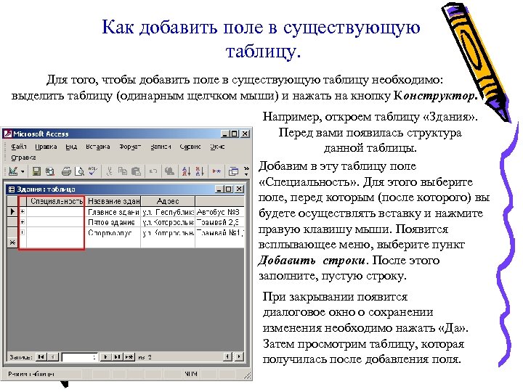Select the Адрес column header
This screenshot has width=523, height=392.
[168, 201]
